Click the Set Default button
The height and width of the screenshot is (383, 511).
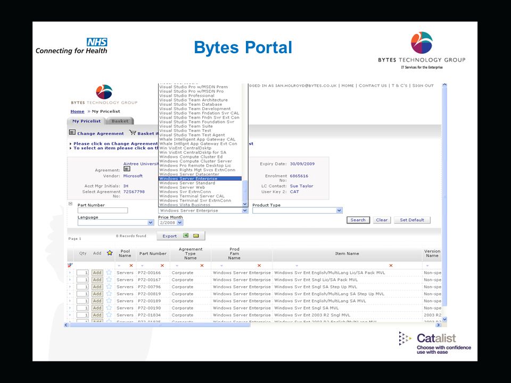click(412, 220)
